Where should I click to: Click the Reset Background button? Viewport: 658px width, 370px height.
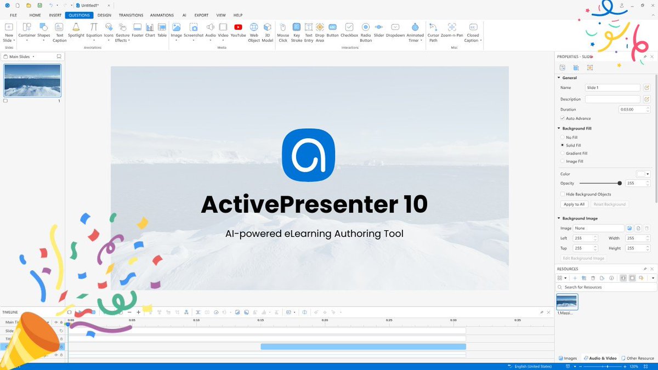pyautogui.click(x=610, y=204)
